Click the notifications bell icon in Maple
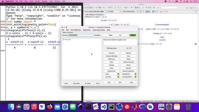The height and width of the screenshot is (112, 199). 187,8
